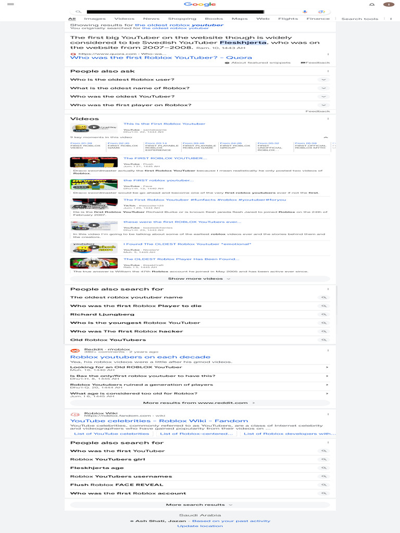Open search by image lens icon

321,11
